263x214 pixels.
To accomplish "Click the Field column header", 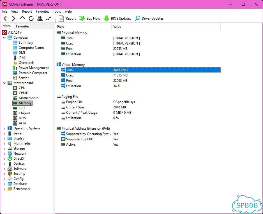I will click(83, 27).
